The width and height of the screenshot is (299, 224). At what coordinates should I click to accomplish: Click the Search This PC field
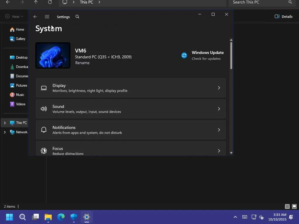click(x=262, y=2)
